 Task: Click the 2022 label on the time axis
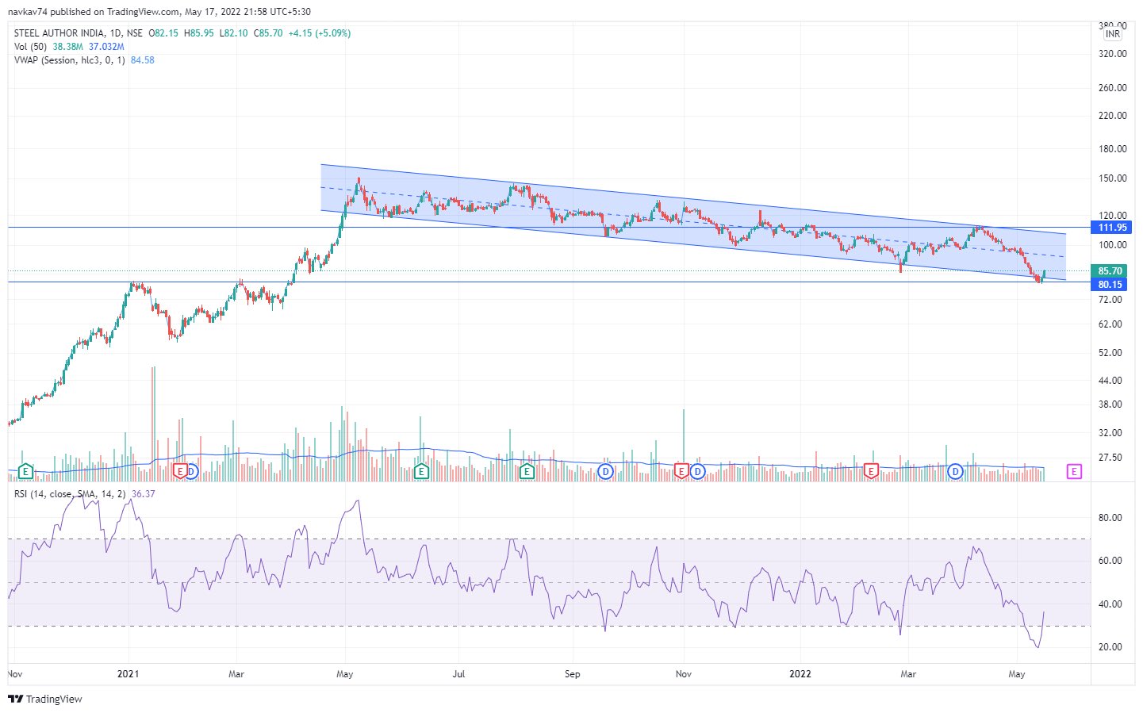coord(800,674)
